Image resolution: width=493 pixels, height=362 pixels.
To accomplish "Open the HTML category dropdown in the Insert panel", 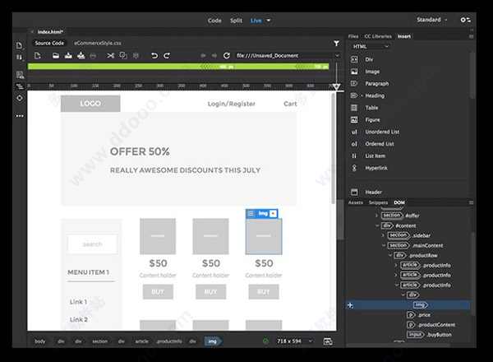I will click(371, 47).
